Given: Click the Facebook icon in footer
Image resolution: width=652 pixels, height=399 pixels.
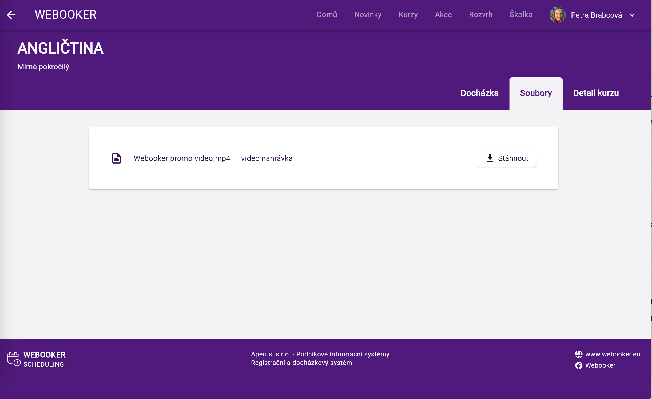Looking at the screenshot, I should (x=578, y=365).
